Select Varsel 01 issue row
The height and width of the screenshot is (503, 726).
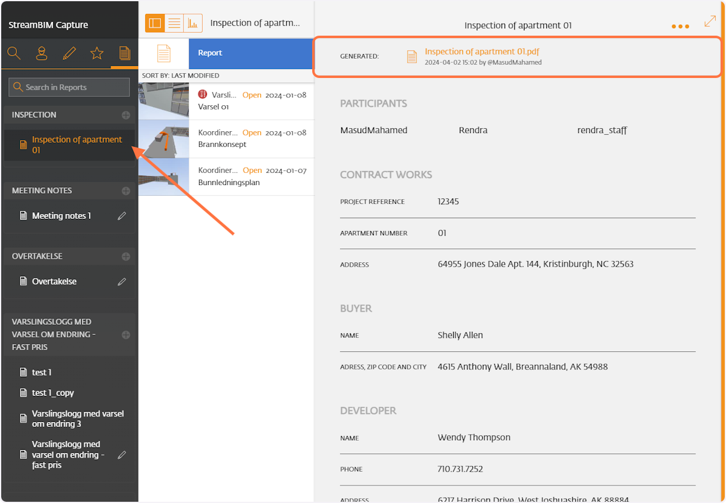coord(226,101)
